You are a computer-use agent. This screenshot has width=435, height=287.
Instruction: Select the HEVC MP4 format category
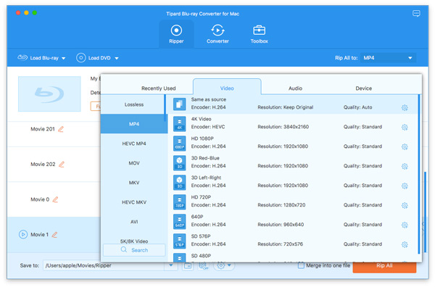133,143
